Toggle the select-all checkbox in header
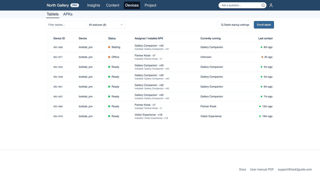This screenshot has width=320, height=180. (x=49, y=38)
